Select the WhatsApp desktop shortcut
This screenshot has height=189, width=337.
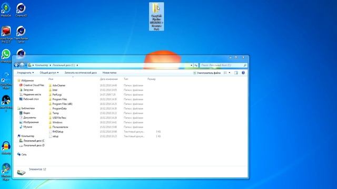click(x=6, y=56)
